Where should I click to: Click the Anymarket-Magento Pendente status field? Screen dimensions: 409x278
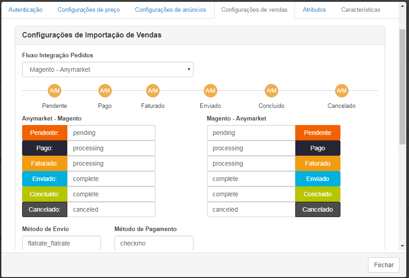pyautogui.click(x=111, y=133)
